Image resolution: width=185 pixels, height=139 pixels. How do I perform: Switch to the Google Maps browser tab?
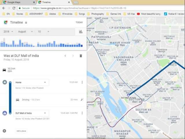coord(17,2)
